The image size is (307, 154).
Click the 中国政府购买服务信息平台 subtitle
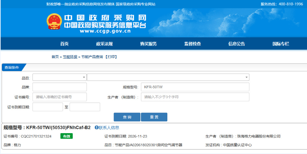click(x=105, y=25)
